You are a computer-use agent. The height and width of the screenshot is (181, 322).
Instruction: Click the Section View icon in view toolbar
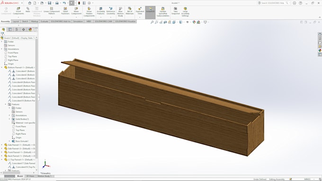(x=165, y=22)
